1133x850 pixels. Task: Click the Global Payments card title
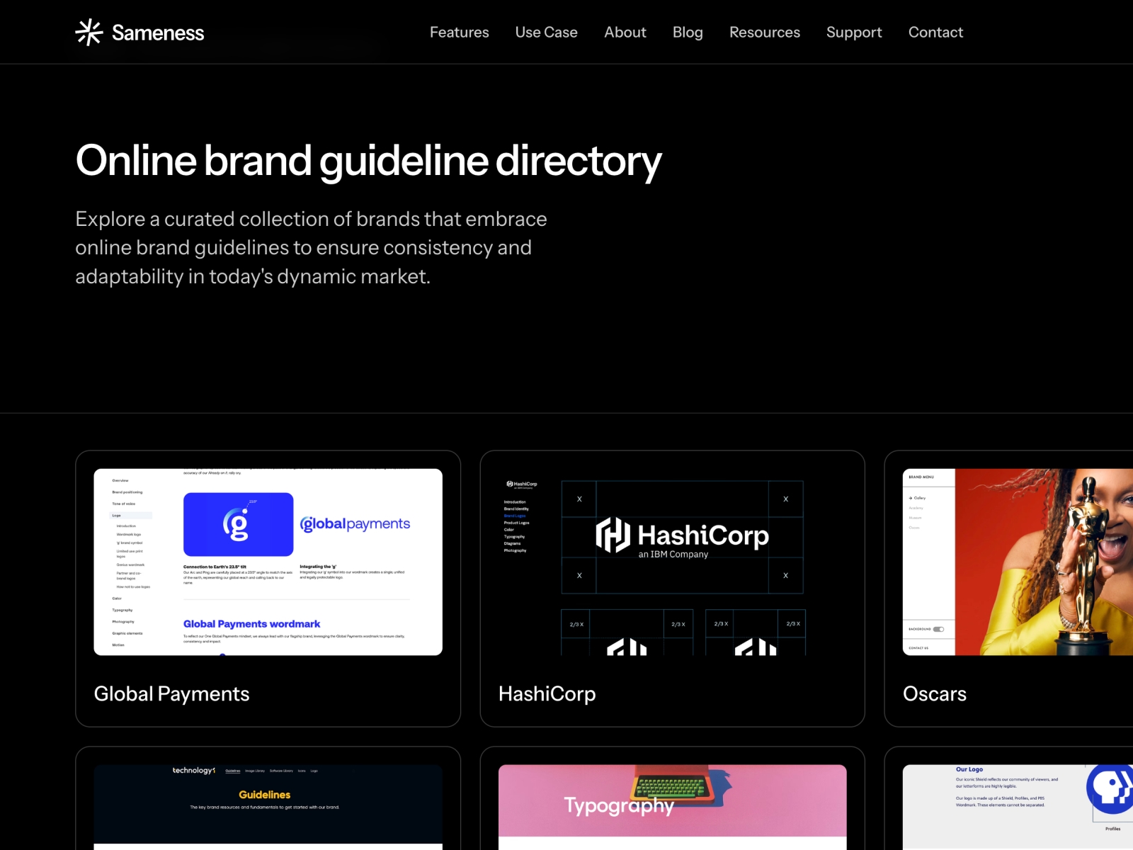172,693
